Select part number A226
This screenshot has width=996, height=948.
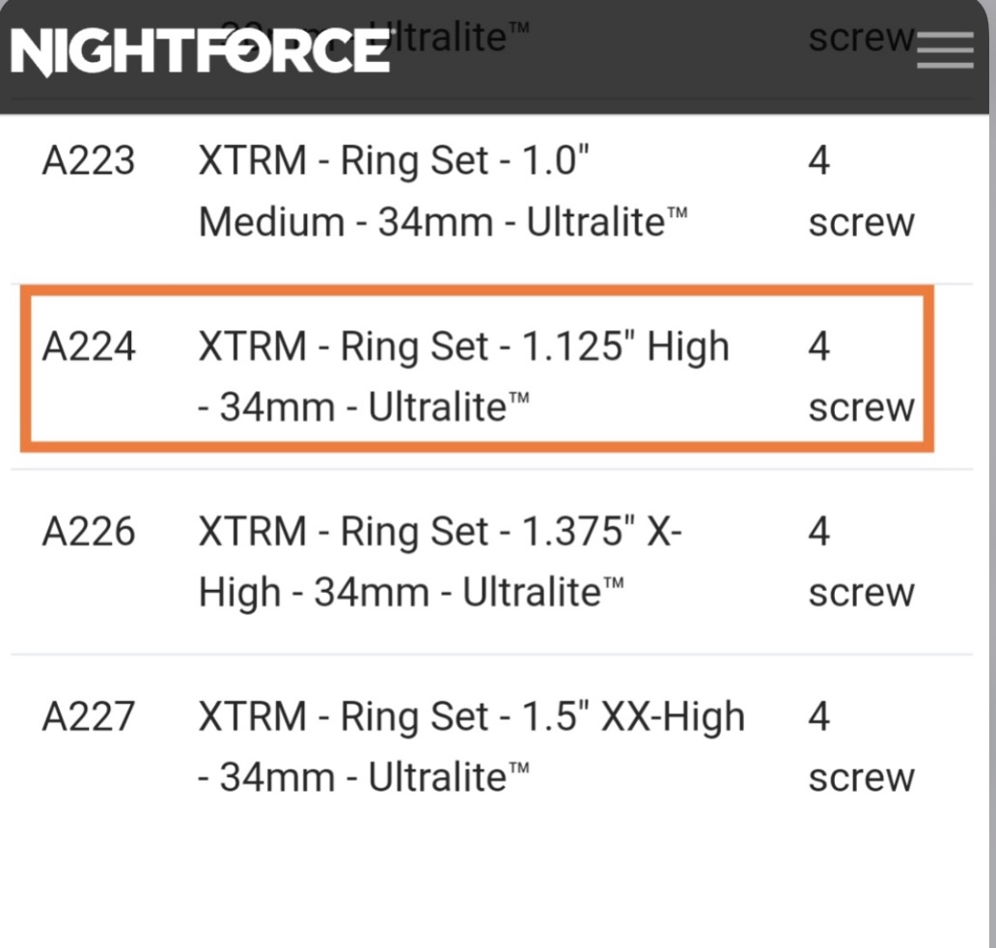89,532
